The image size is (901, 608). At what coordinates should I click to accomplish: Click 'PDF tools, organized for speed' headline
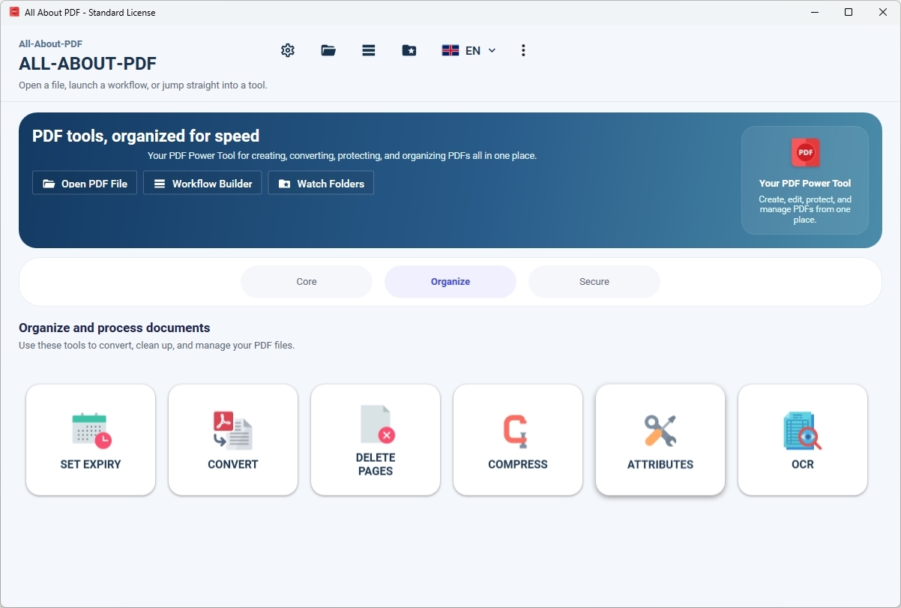click(145, 136)
